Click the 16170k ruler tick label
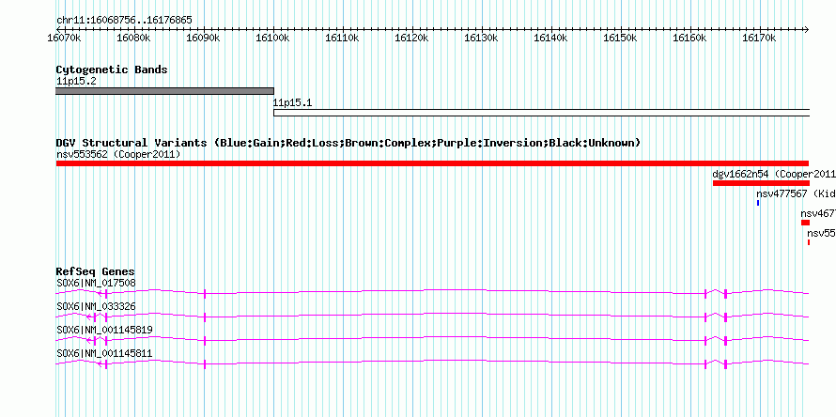The image size is (836, 417). point(759,39)
